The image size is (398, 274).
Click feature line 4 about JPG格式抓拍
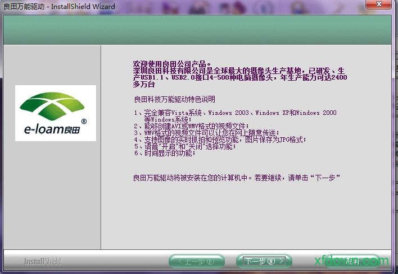220,140
